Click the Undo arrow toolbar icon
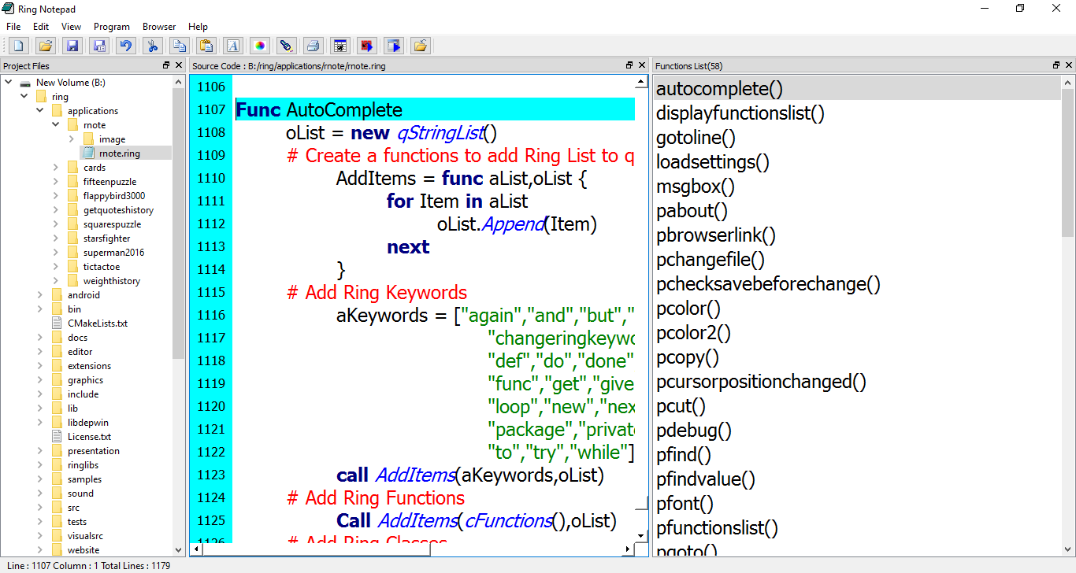Viewport: 1076px width, 573px height. [x=125, y=46]
